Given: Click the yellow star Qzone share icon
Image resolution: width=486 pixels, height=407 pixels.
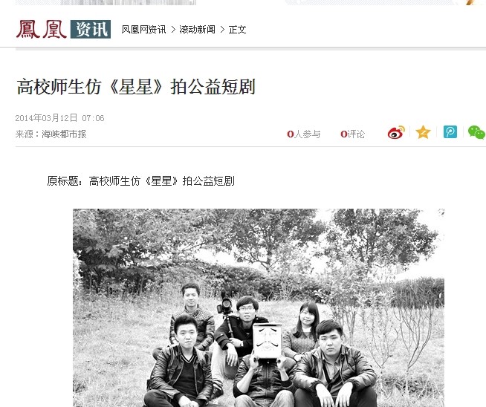Looking at the screenshot, I should (x=423, y=132).
